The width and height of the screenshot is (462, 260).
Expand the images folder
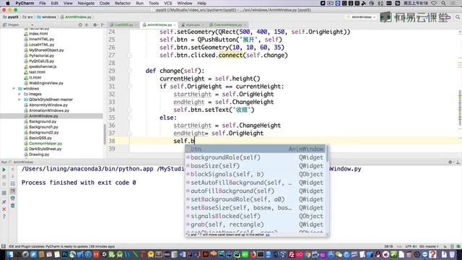(x=19, y=94)
